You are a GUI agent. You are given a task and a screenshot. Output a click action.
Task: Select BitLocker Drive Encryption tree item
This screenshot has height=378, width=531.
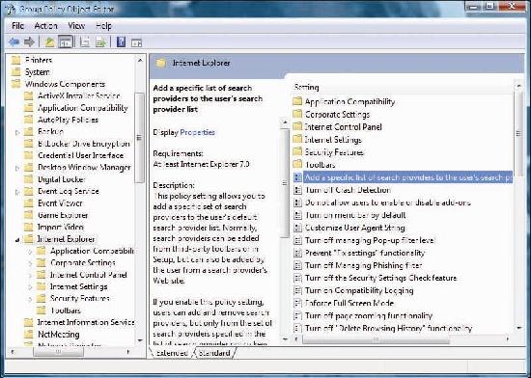click(x=84, y=144)
